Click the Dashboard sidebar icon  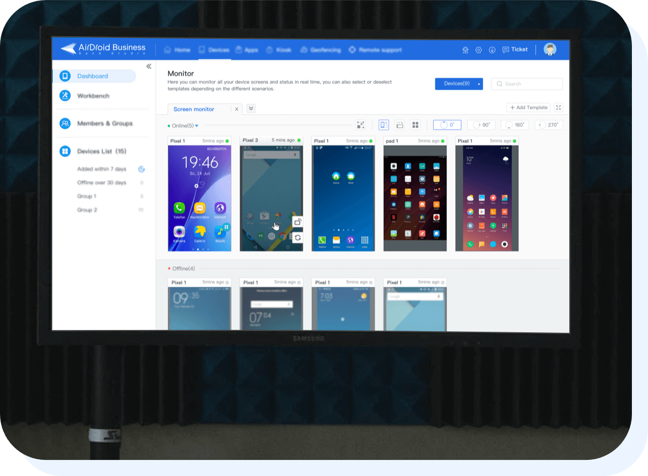pos(65,76)
